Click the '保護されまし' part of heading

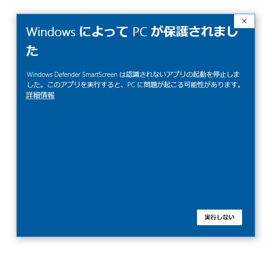point(201,32)
